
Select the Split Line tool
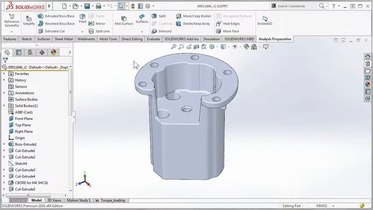tap(99, 31)
